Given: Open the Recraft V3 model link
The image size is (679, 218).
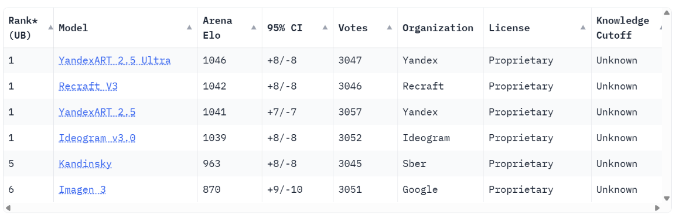Looking at the screenshot, I should [88, 86].
